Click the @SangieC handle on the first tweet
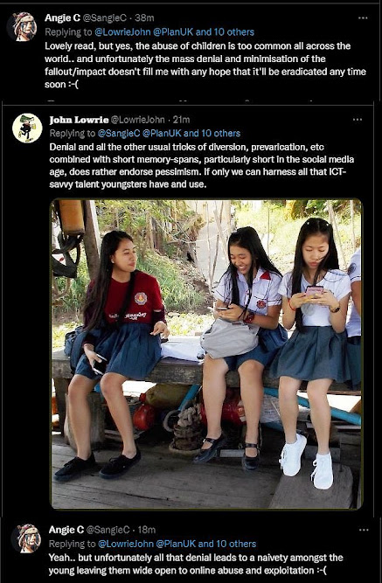This screenshot has height=583, width=382. [x=104, y=17]
